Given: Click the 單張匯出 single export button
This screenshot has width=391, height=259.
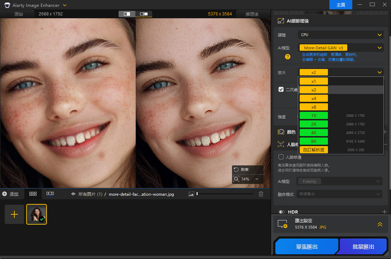Looking at the screenshot, I should 307,247.
